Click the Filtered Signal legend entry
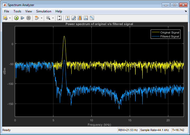This screenshot has height=135, width=190. (x=170, y=36)
